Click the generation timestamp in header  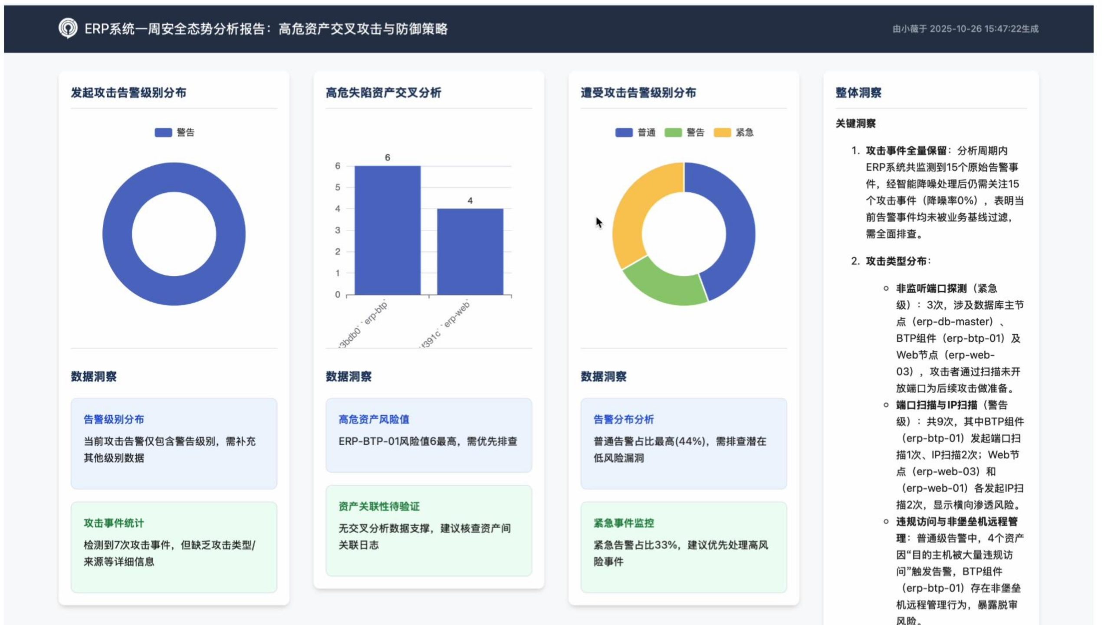coord(965,29)
